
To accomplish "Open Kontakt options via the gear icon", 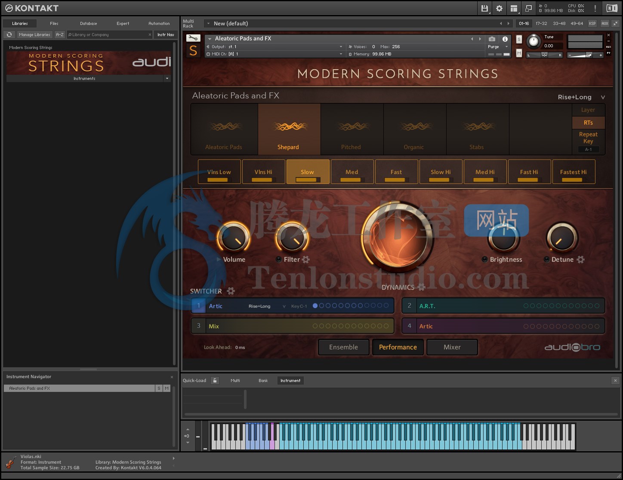I will [499, 8].
